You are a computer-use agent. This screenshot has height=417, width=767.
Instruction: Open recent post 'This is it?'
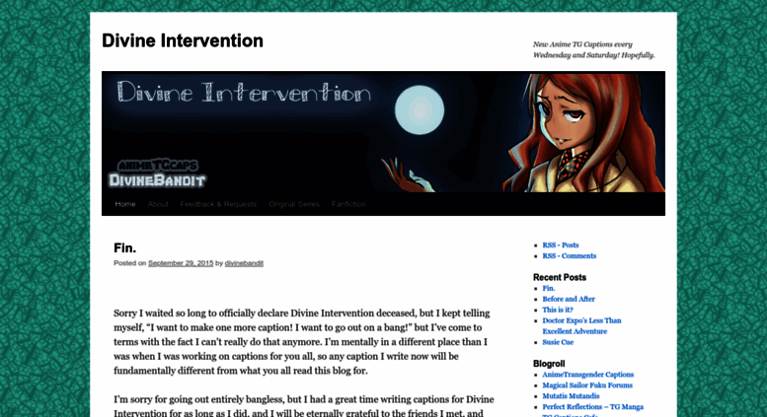tap(558, 310)
